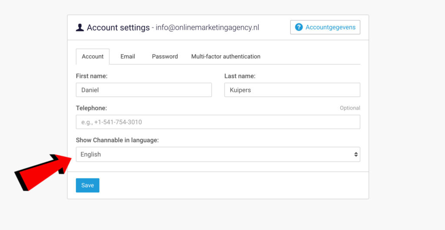Screen dimensions: 445x230
Task: Click the 'Last name:' label
Action: click(x=240, y=76)
